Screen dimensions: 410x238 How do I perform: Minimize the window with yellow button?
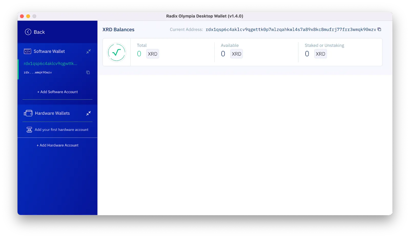[28, 16]
